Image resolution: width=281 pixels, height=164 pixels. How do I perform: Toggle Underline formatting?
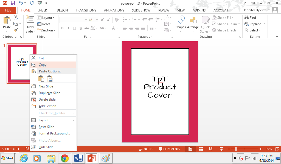click(x=74, y=28)
